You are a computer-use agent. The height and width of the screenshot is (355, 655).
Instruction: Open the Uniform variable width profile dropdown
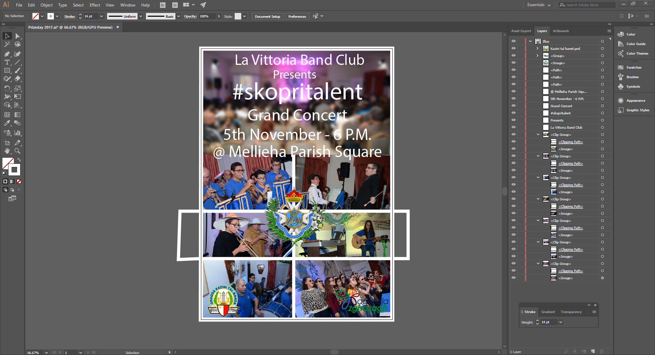coord(141,16)
